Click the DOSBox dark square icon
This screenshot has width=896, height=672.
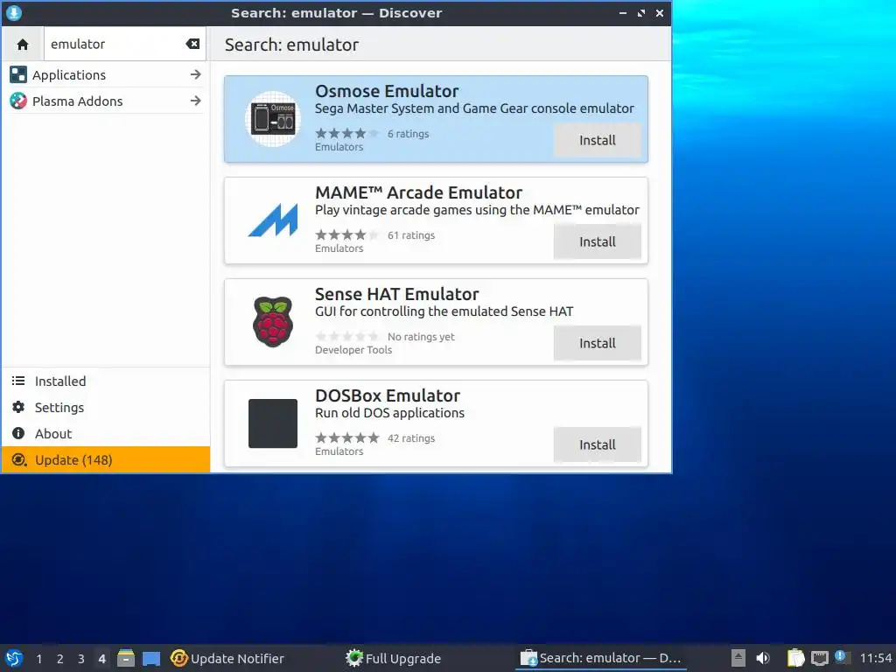click(273, 423)
